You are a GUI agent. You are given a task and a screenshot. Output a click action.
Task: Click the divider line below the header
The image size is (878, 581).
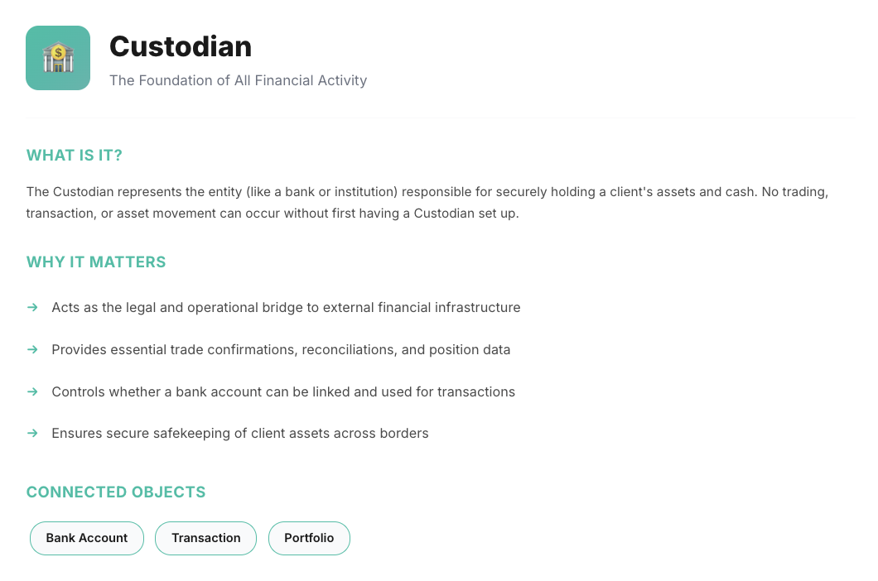click(439, 118)
